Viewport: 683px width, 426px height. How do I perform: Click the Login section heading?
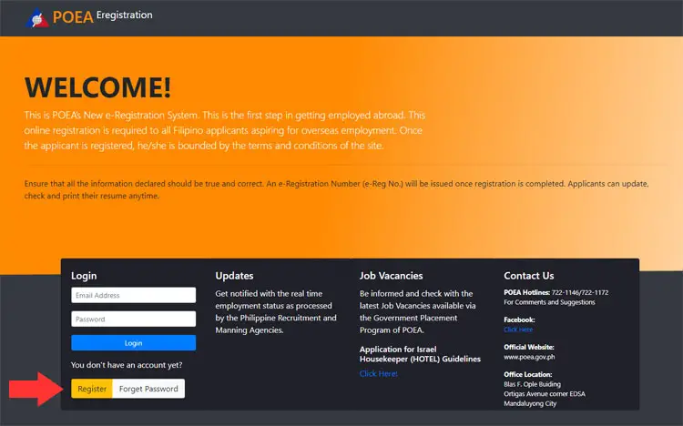[84, 276]
